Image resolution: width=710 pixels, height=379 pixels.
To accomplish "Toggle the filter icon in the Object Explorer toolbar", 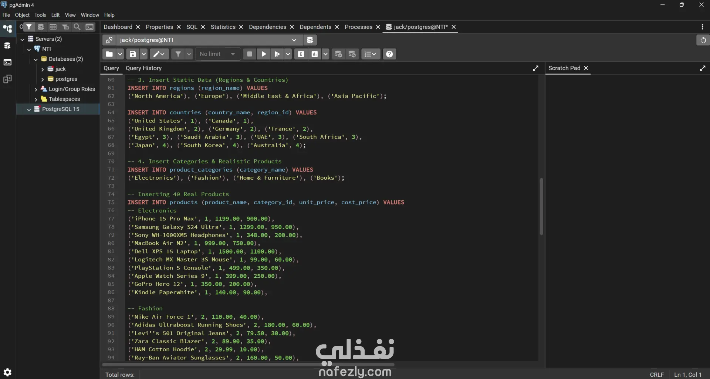I will (29, 27).
